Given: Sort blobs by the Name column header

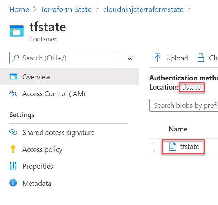Looking at the screenshot, I should point(178,129).
